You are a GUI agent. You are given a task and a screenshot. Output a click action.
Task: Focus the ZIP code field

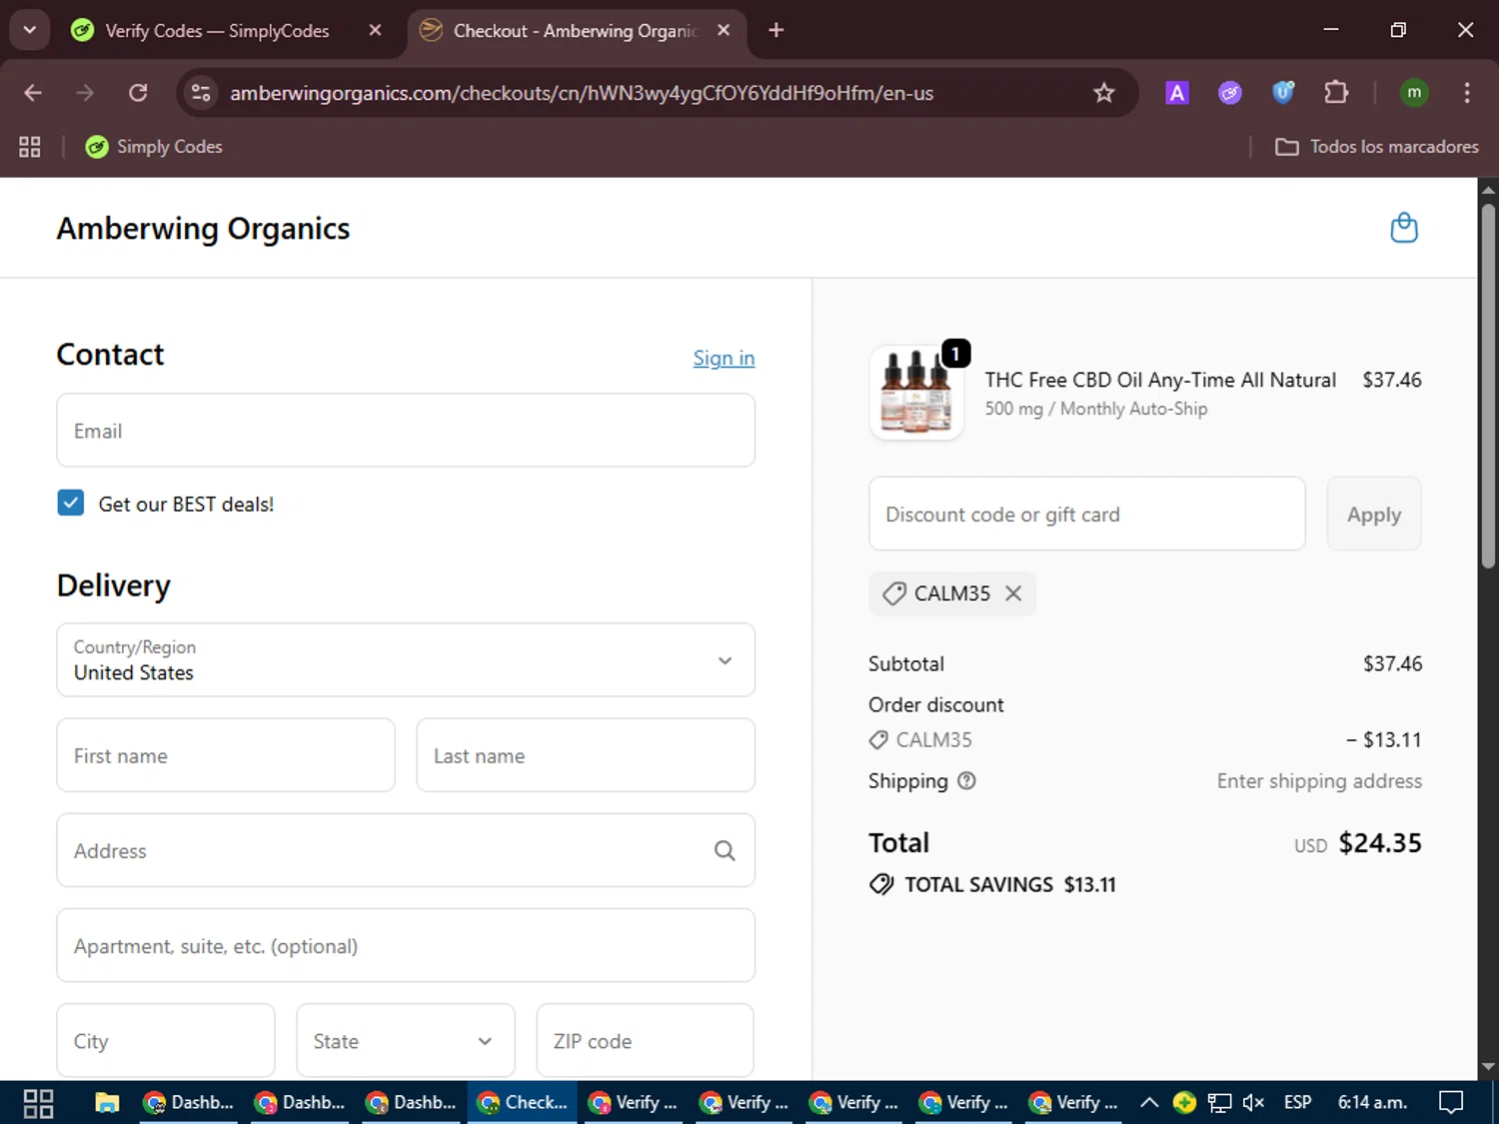pos(646,1041)
